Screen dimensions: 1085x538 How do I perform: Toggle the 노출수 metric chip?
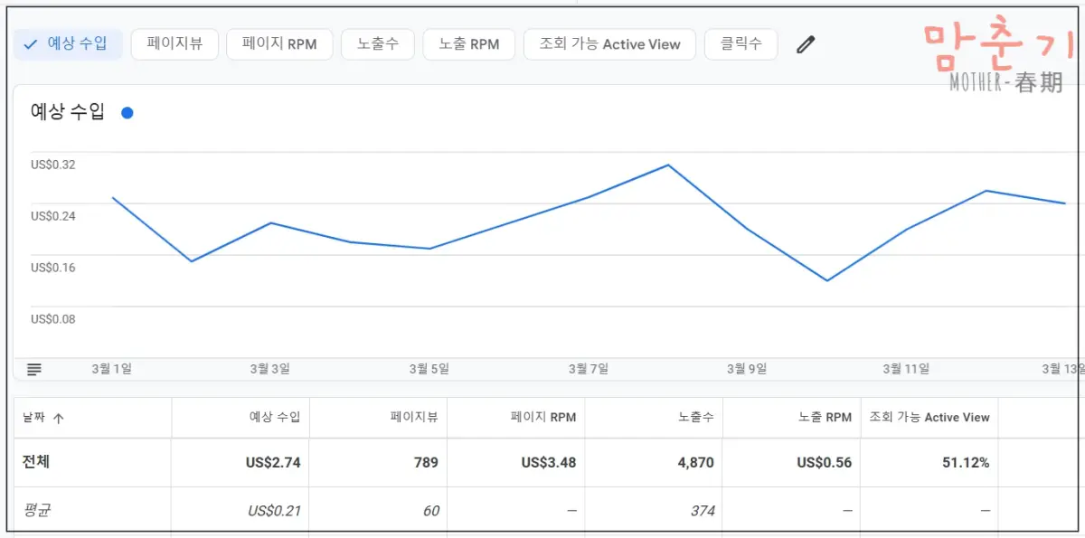click(x=377, y=42)
